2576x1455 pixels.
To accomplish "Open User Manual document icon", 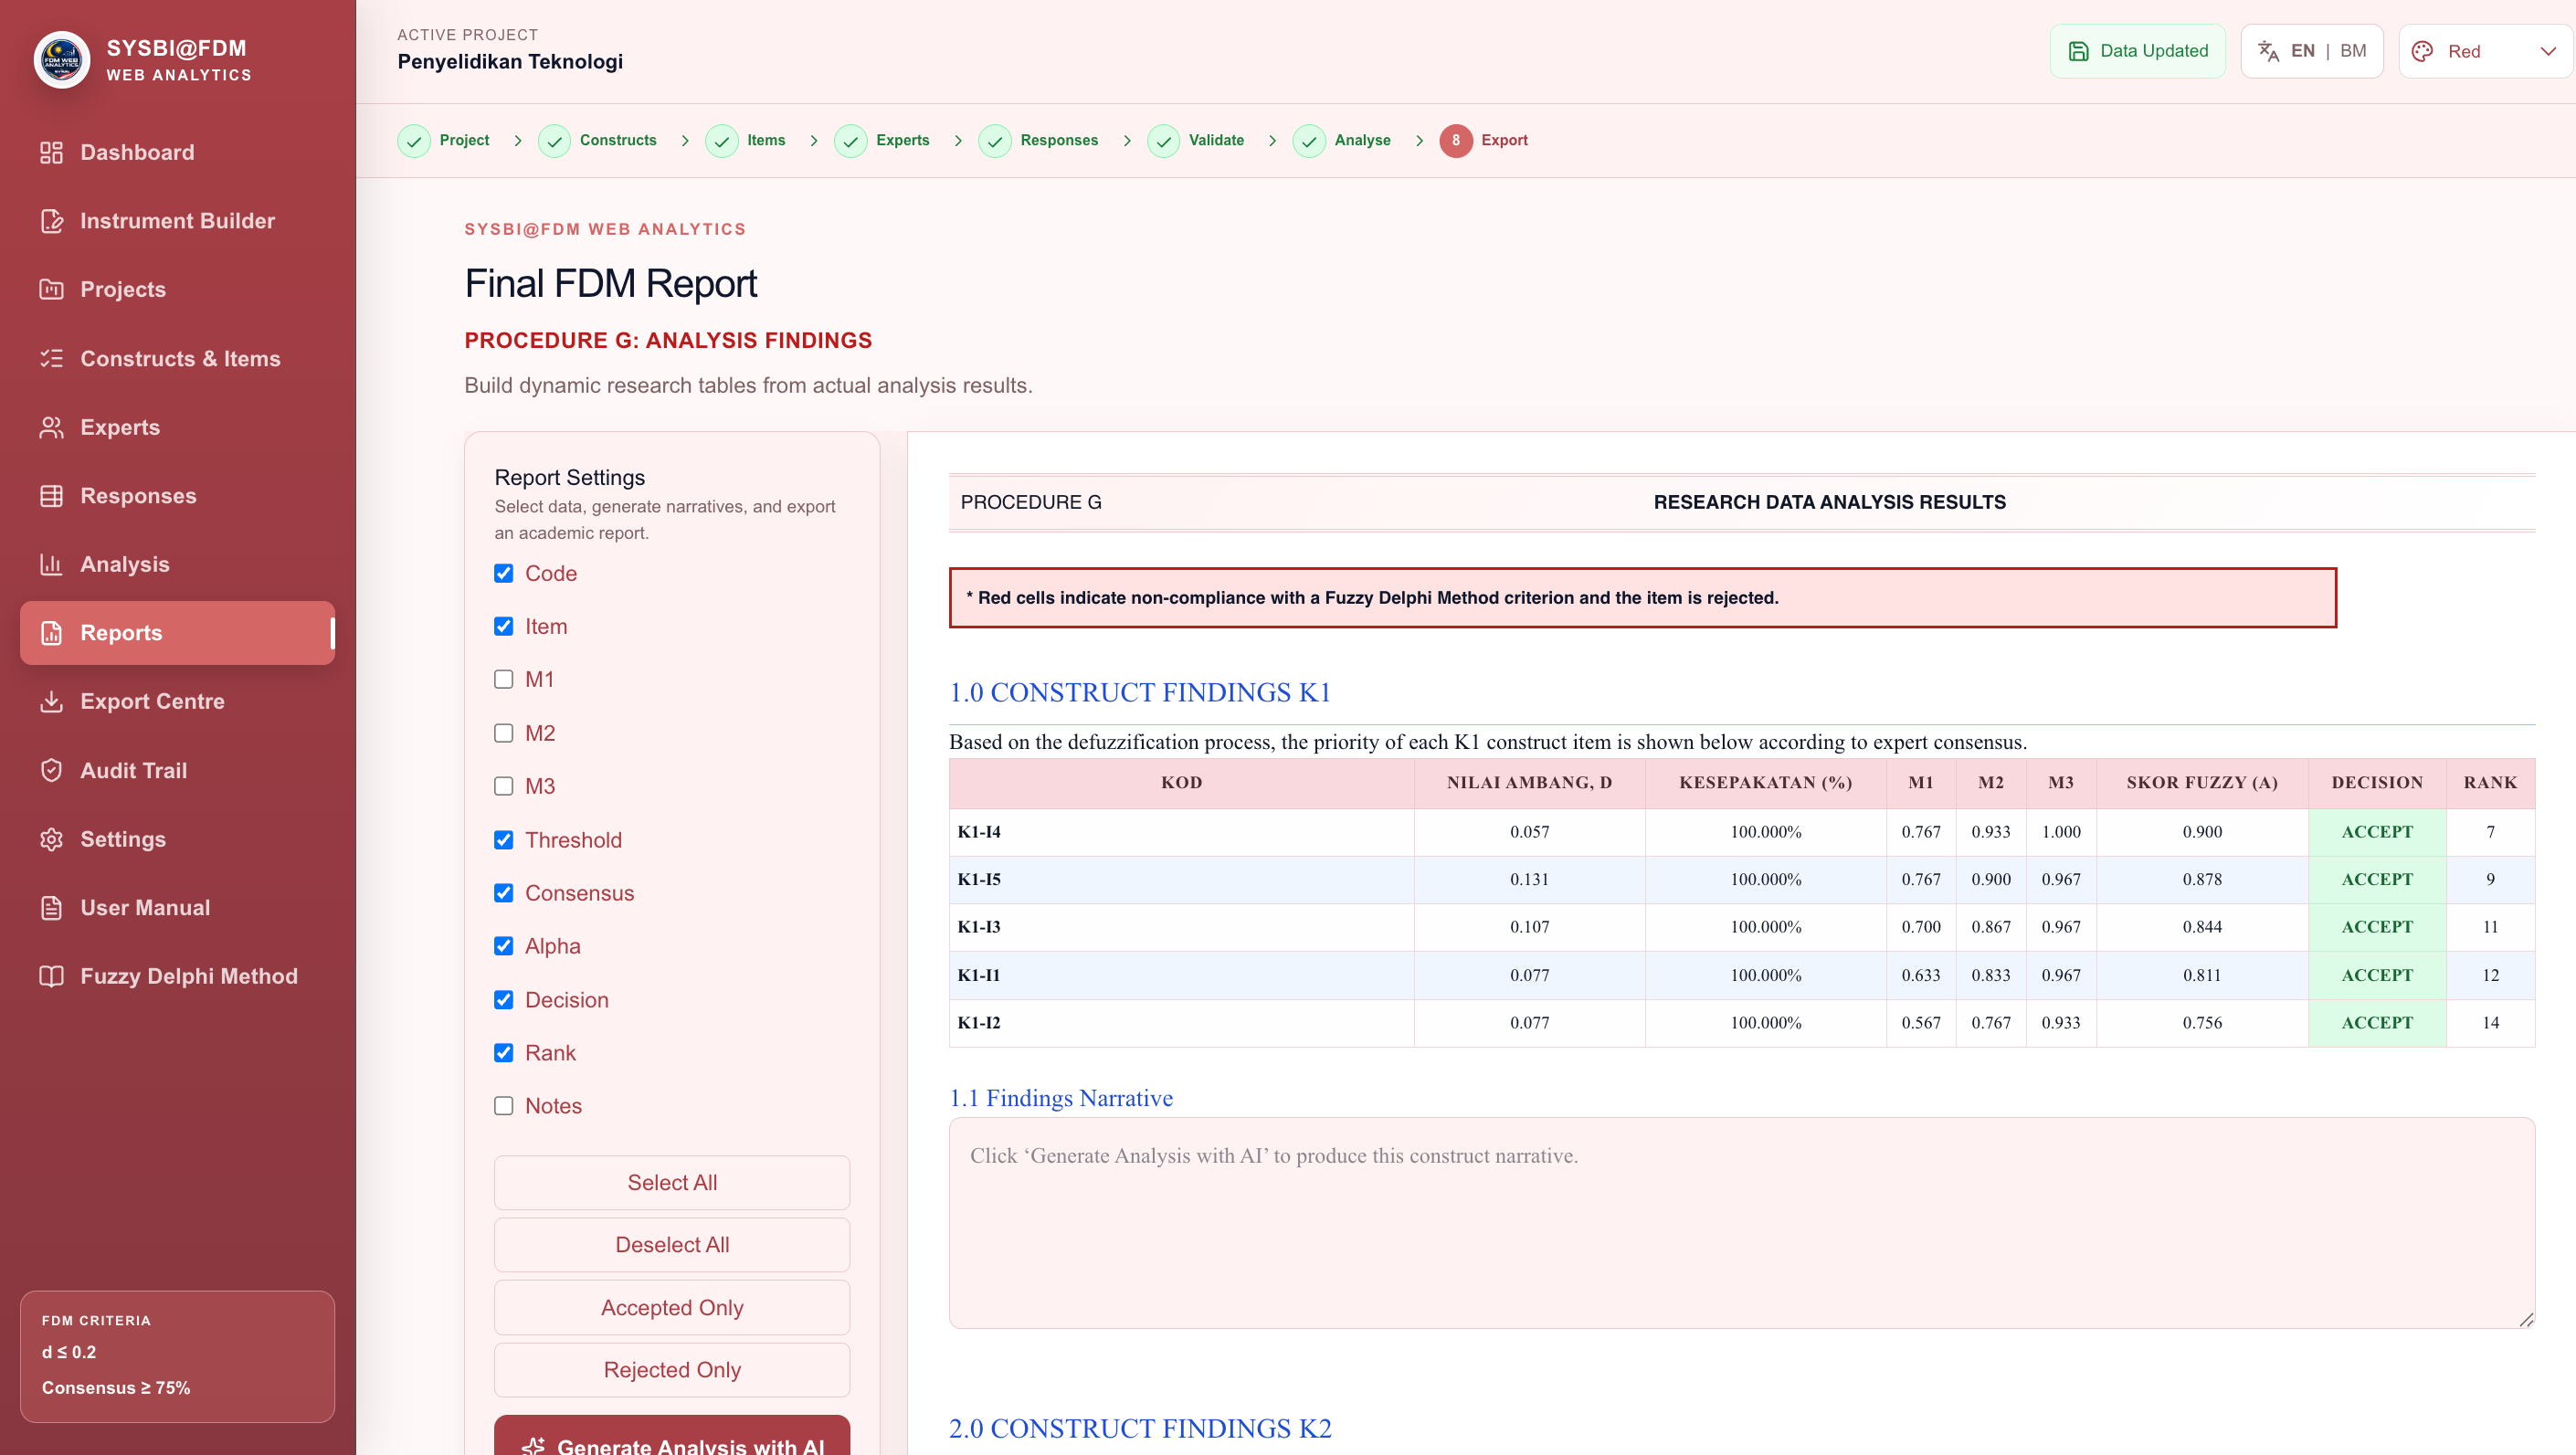I will 51,908.
